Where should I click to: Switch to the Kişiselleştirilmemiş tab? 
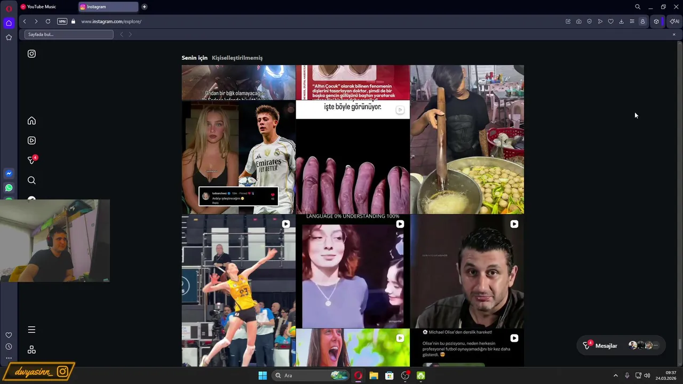pyautogui.click(x=237, y=58)
